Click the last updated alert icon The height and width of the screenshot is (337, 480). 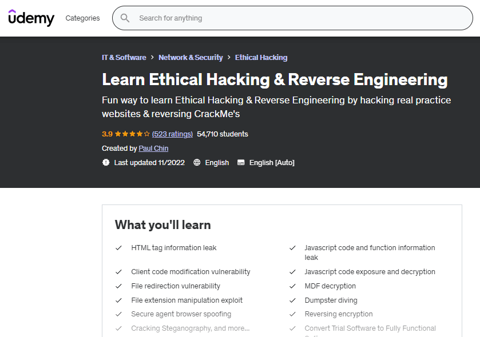[106, 163]
